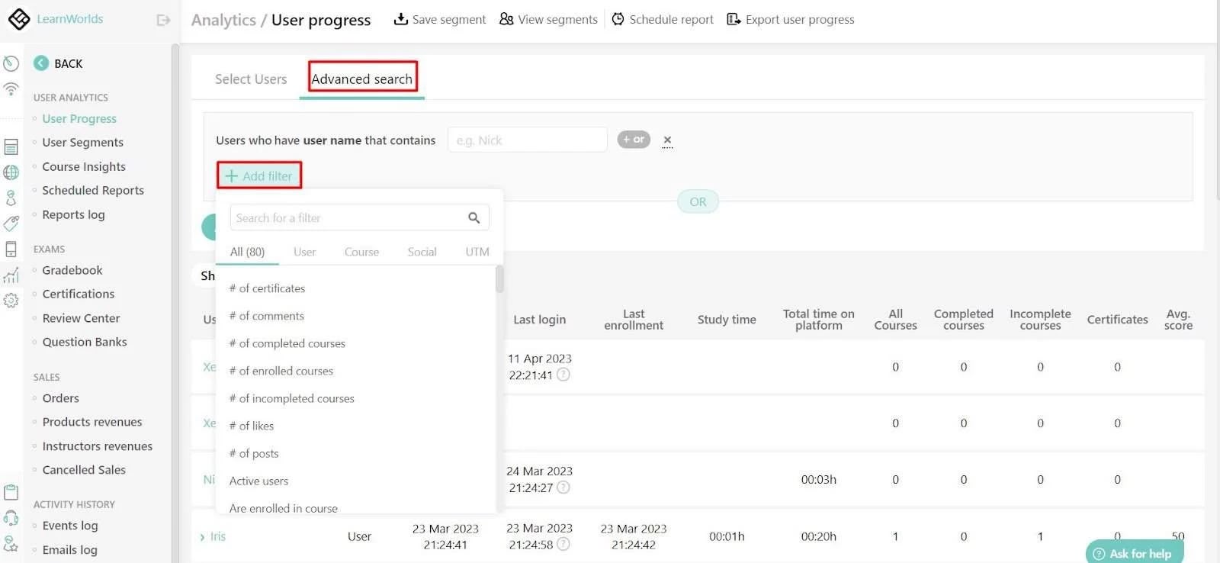
Task: Open the courses list icon in the sidebar strip
Action: (11, 146)
